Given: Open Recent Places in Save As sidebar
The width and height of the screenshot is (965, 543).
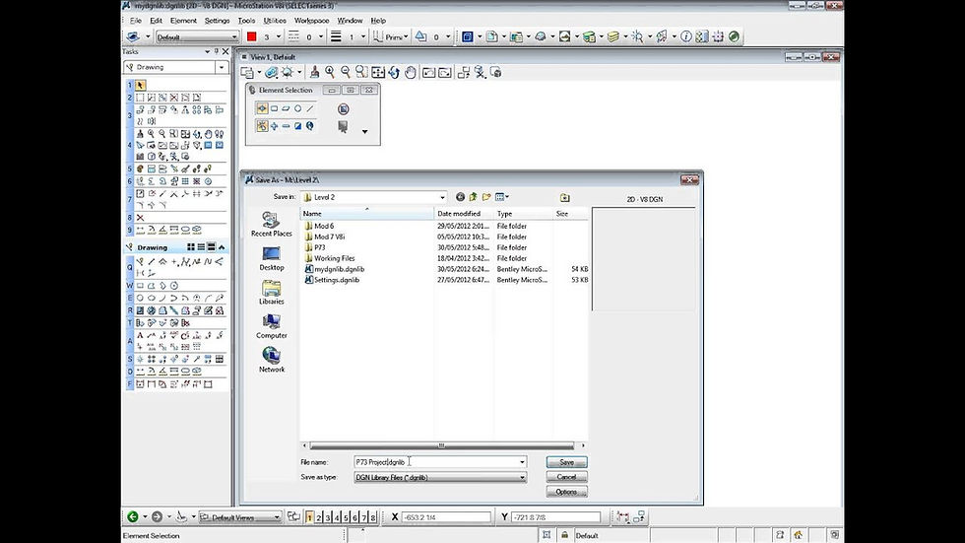Looking at the screenshot, I should (272, 224).
